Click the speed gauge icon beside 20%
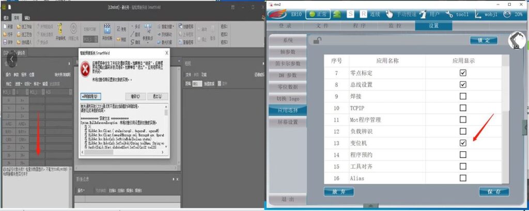The image size is (529, 211). click(507, 14)
